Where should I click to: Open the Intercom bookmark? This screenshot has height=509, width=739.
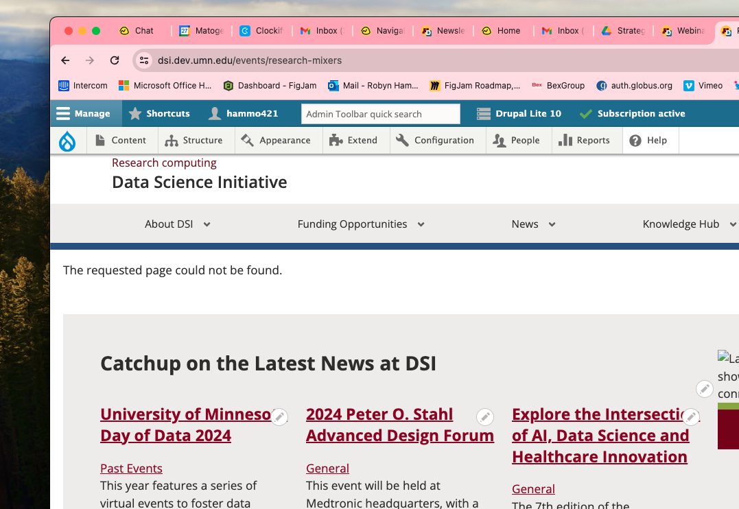(x=83, y=86)
